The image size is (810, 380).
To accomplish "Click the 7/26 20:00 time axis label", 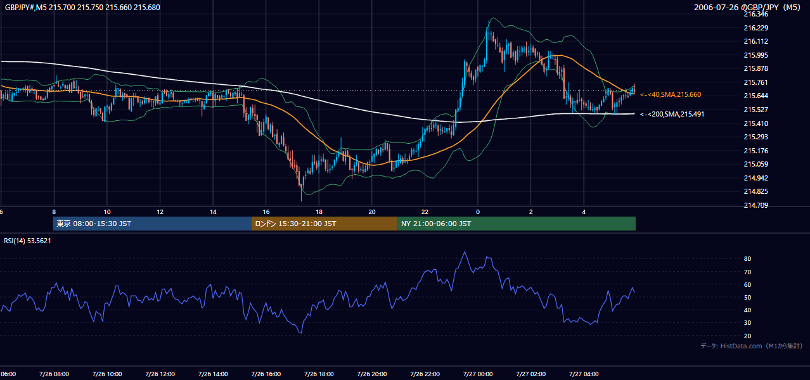I will pyautogui.click(x=371, y=374).
